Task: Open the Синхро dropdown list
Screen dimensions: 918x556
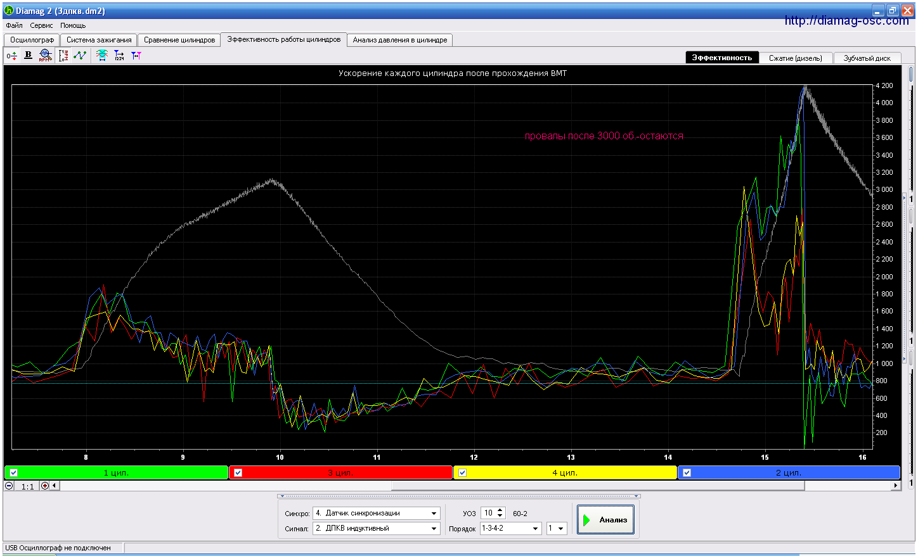Action: [434, 514]
